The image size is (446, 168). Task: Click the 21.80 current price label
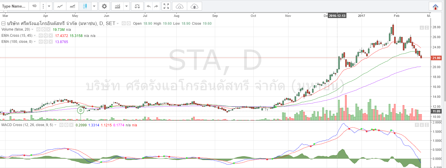click(x=436, y=58)
